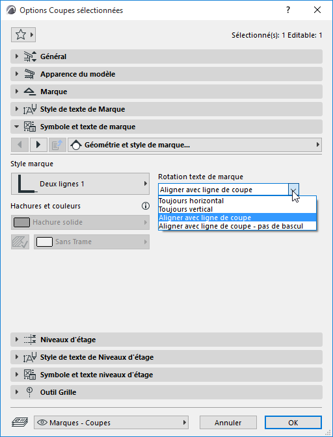The width and height of the screenshot is (333, 437).
Task: Click the info icon beside Hachures et couleurs
Action: click(x=146, y=206)
